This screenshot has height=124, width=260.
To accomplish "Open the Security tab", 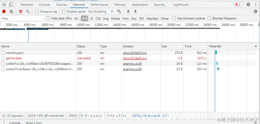I will click(x=159, y=5).
